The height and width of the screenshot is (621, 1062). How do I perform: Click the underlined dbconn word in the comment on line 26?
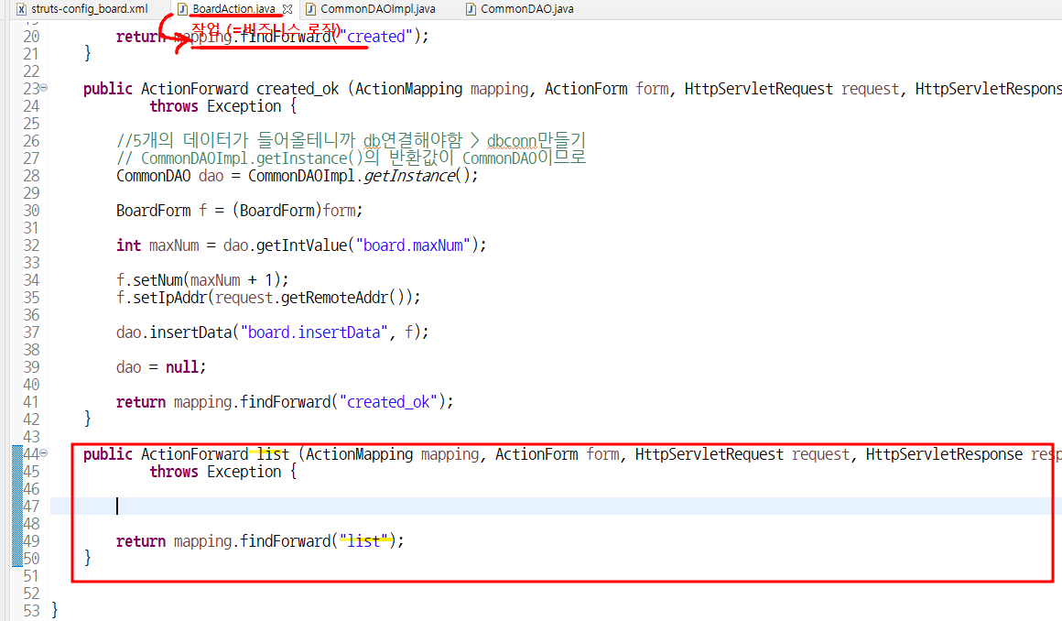(512, 141)
